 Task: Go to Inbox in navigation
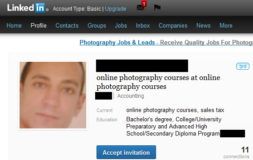point(143,25)
